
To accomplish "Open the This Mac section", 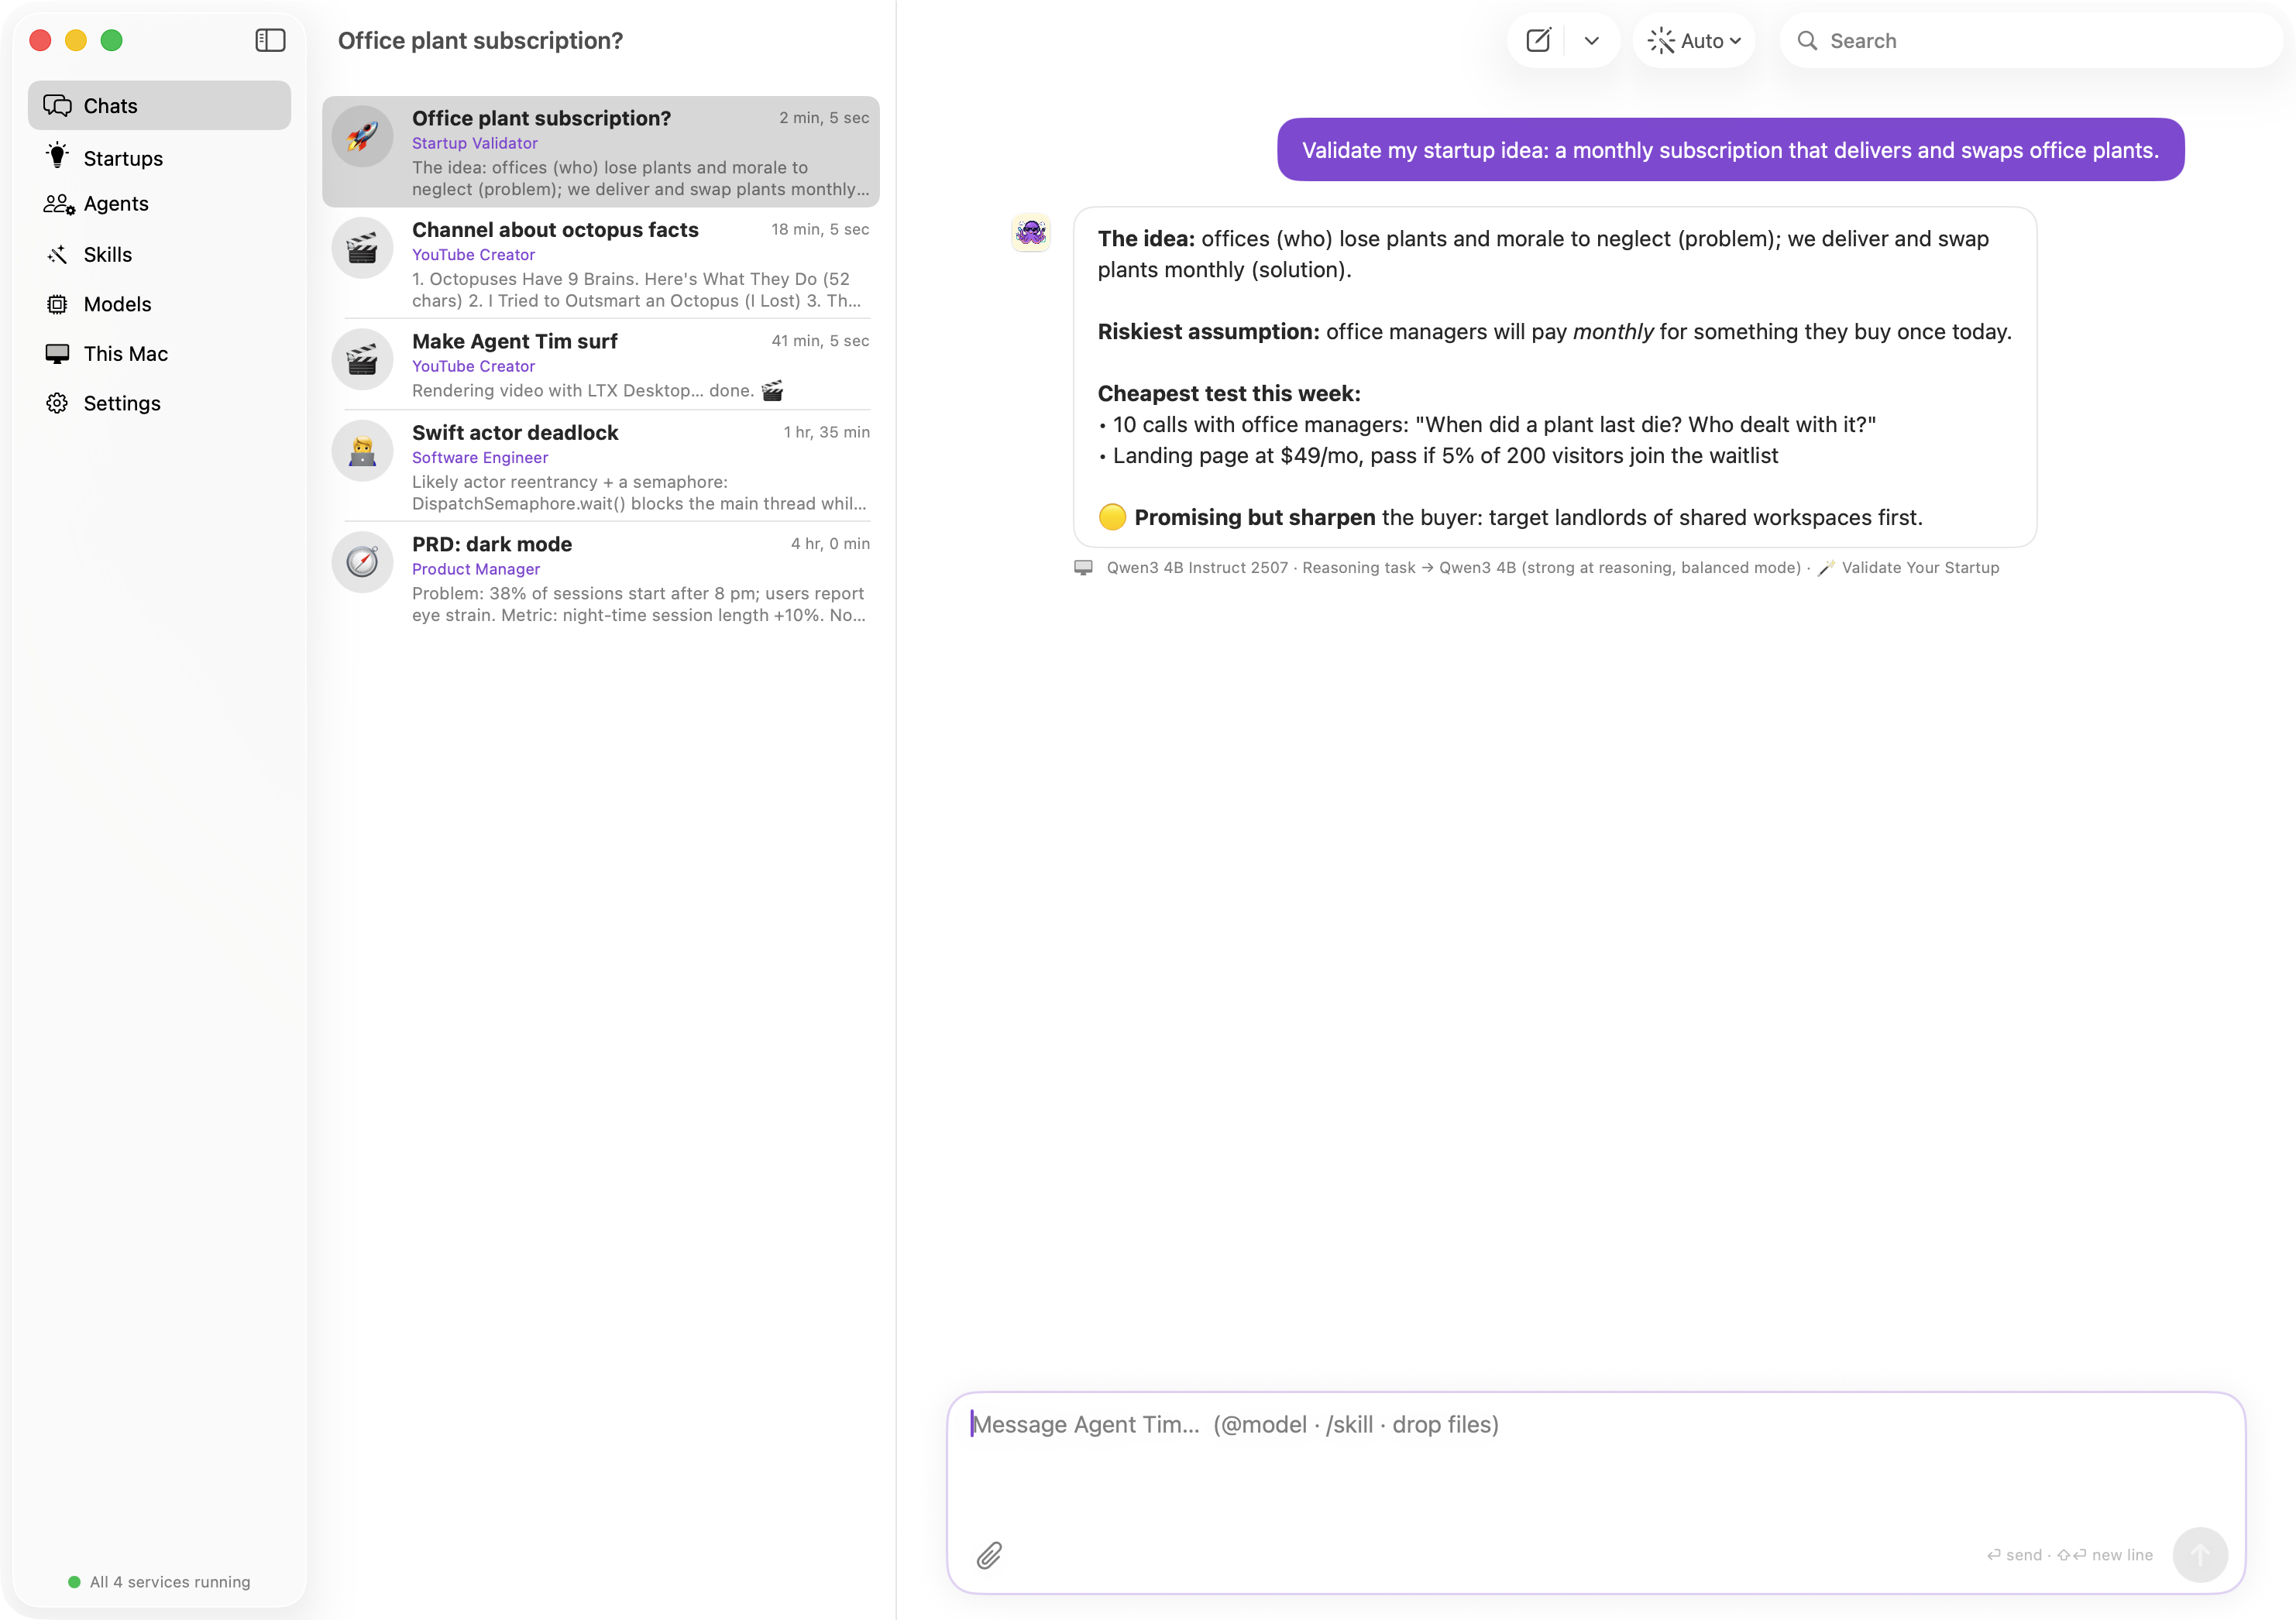I will pyautogui.click(x=159, y=354).
